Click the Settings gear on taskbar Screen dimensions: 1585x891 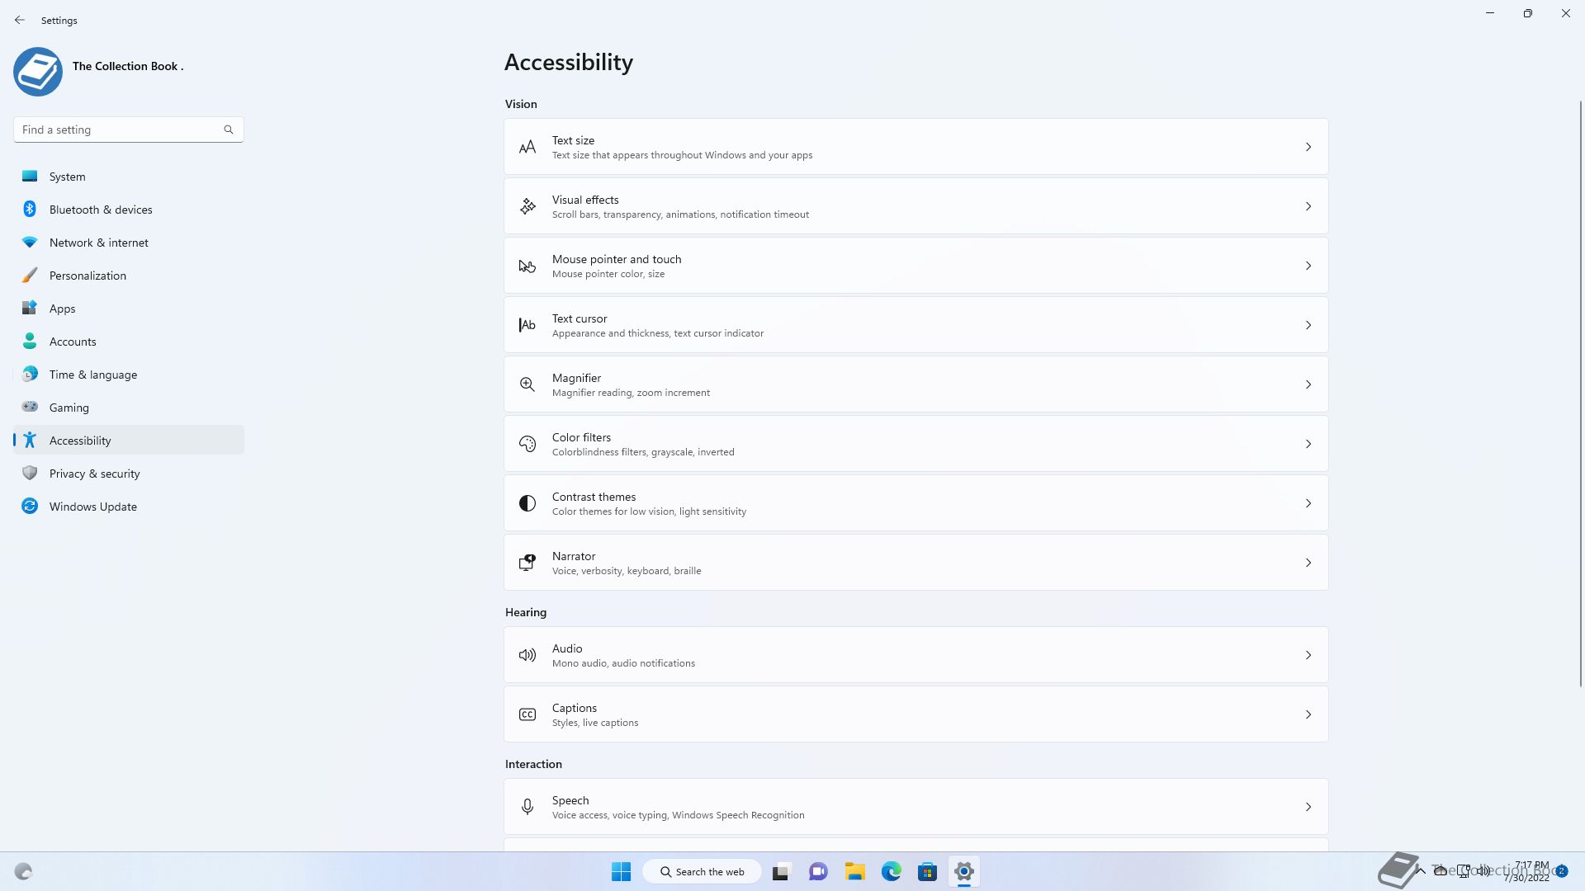pyautogui.click(x=963, y=871)
